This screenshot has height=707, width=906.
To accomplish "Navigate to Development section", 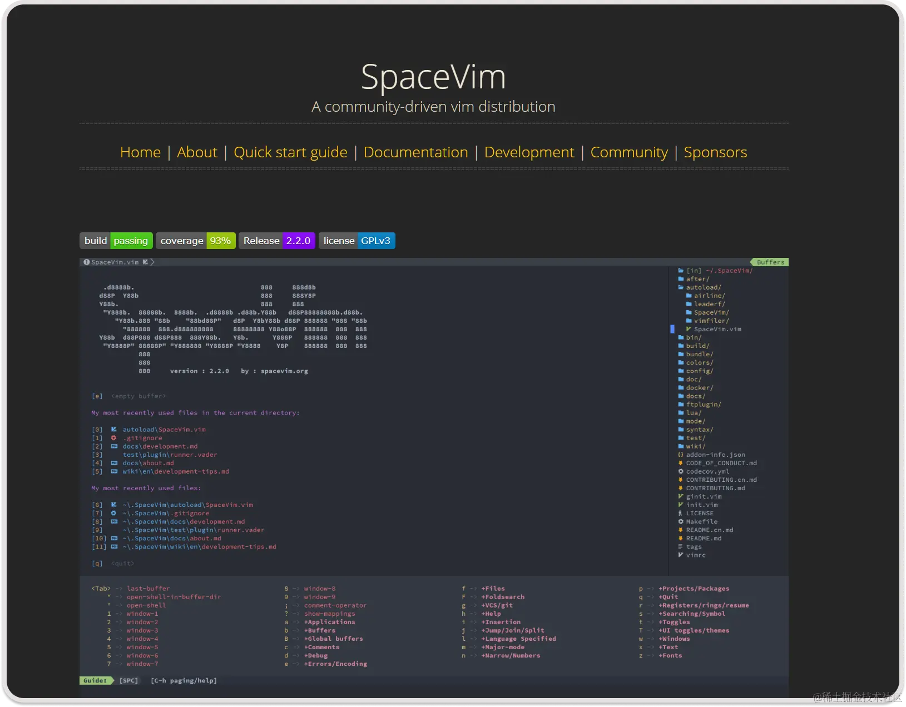I will pyautogui.click(x=529, y=152).
